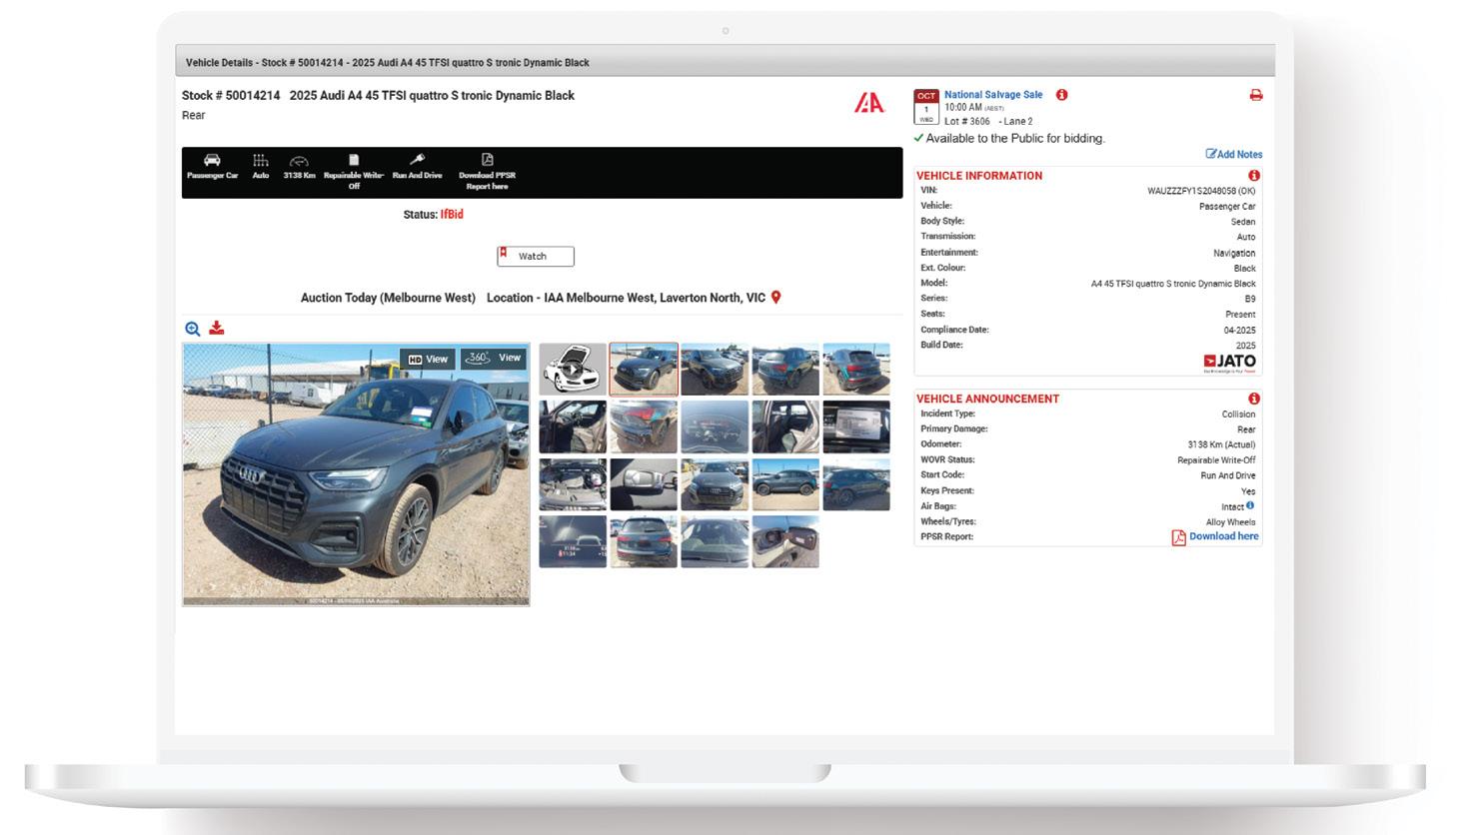The image size is (1476, 835).
Task: Click the Run And Drive key icon
Action: [x=418, y=160]
